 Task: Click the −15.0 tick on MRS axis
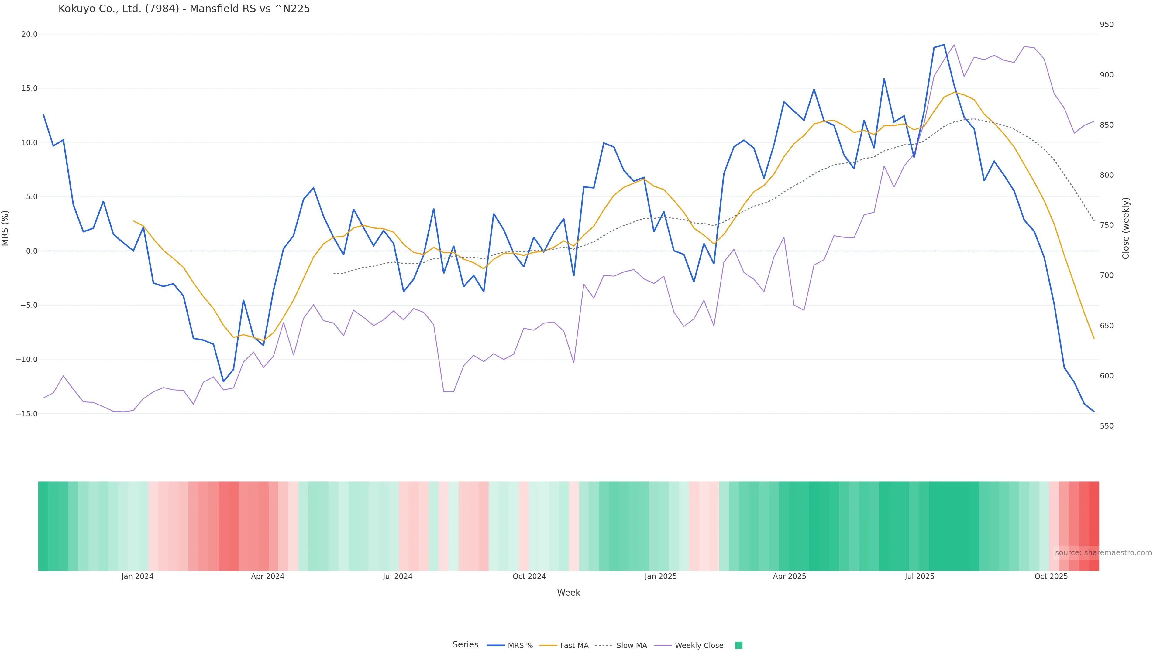pos(27,414)
